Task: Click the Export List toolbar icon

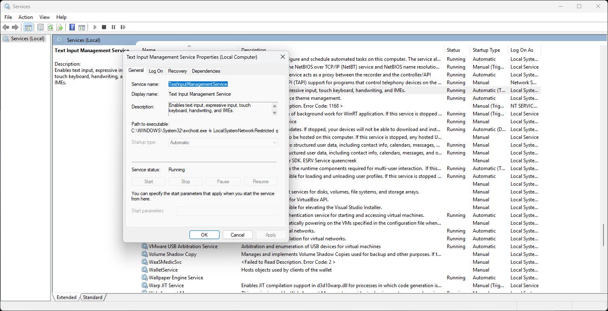Action: pos(60,27)
